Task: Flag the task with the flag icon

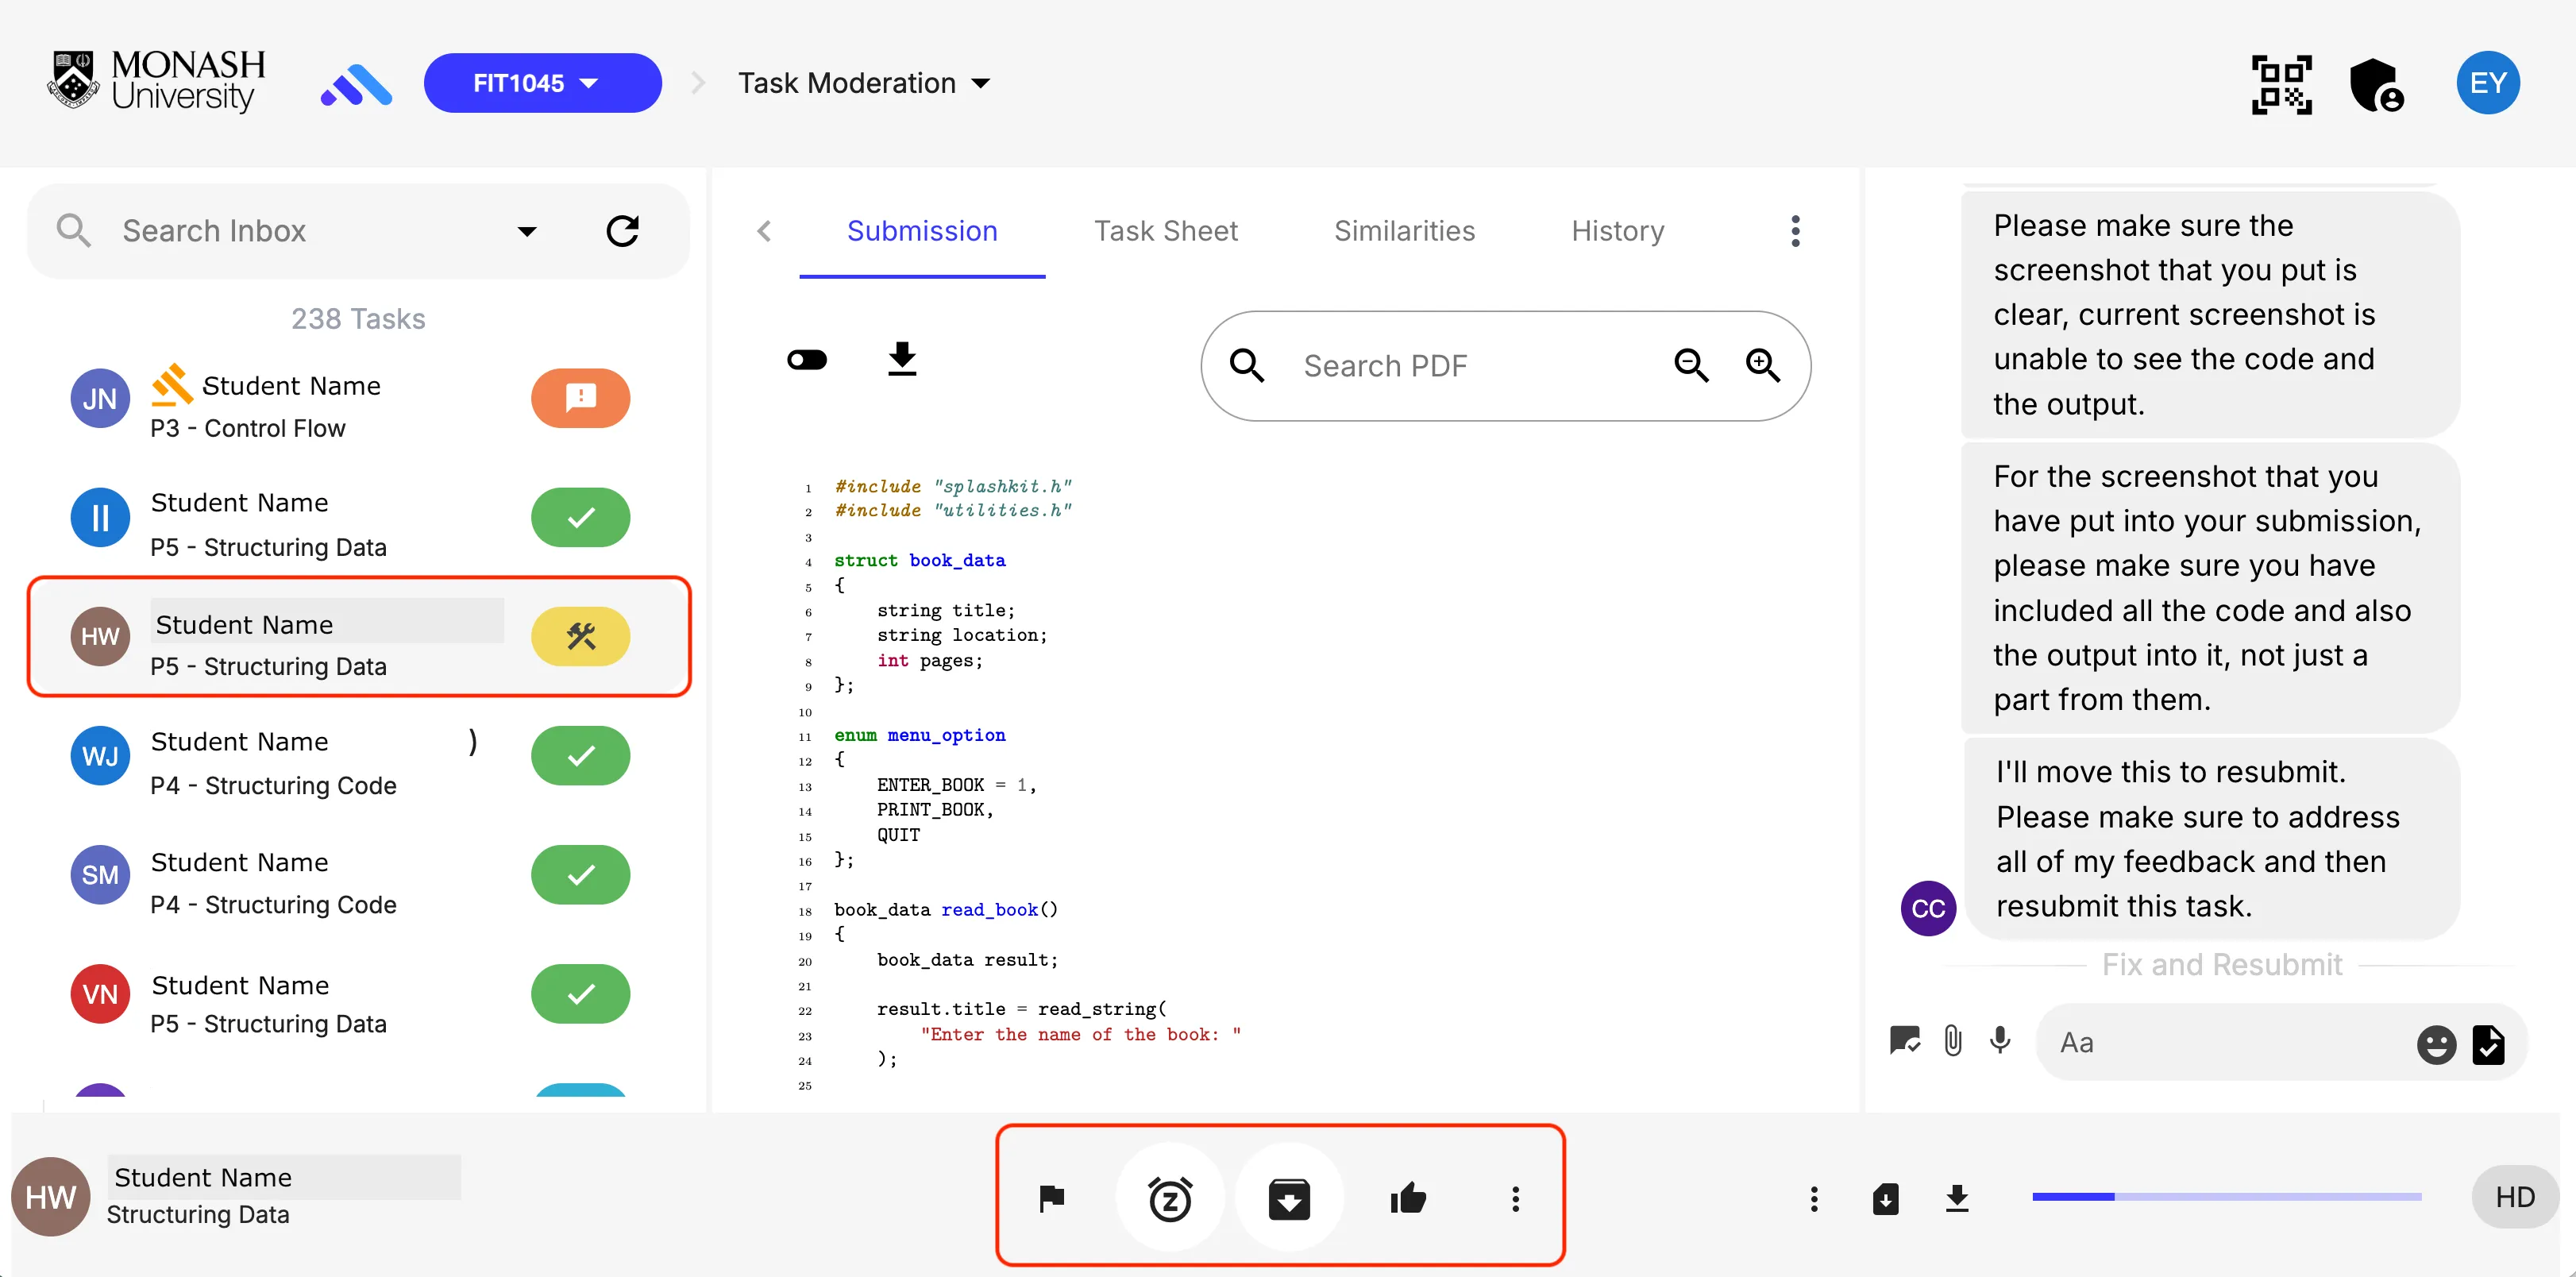Action: click(x=1051, y=1198)
